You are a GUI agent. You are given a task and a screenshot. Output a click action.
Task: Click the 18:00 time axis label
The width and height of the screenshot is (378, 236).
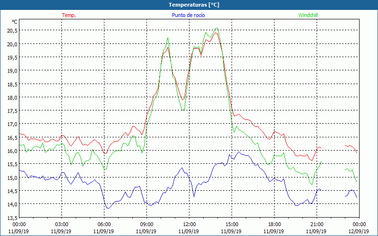[x=274, y=225]
